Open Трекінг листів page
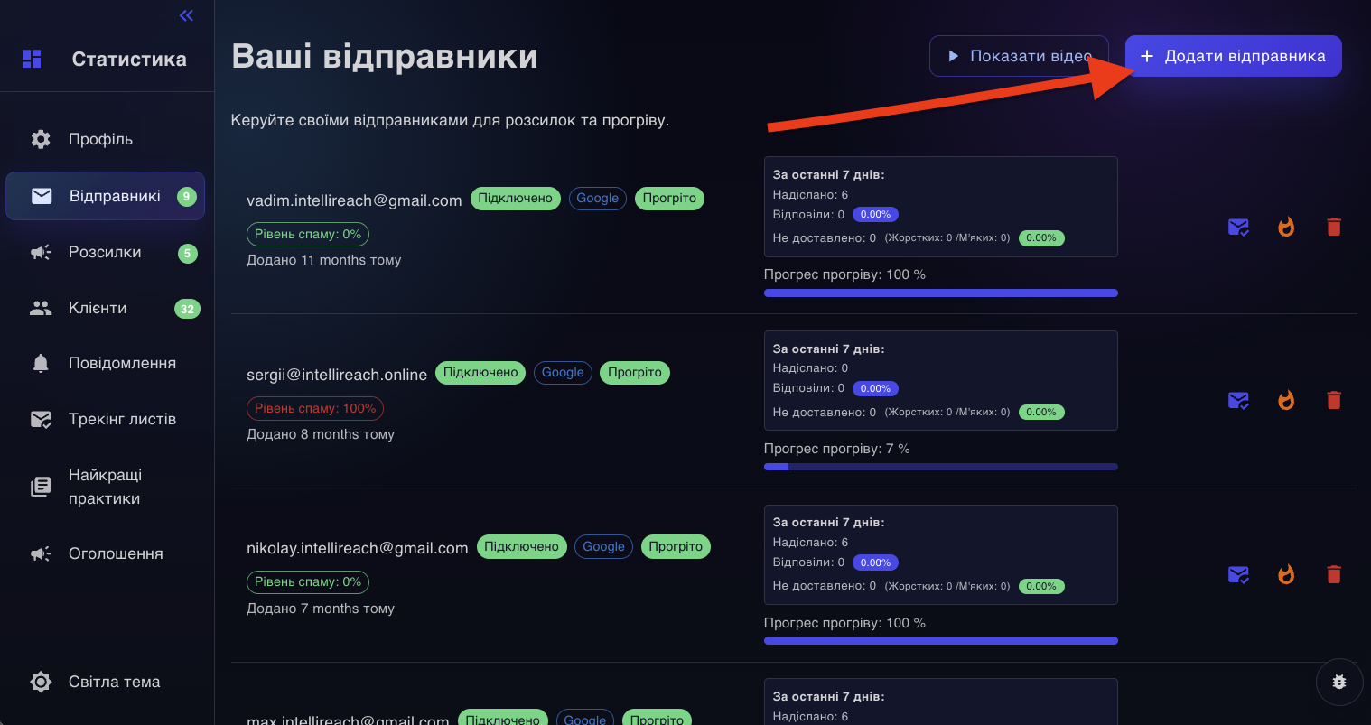 122,419
